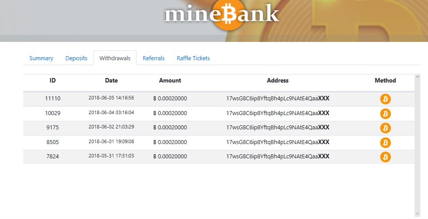Click the date 2018-06-05 14:16:56
This screenshot has height=219, width=428.
tap(111, 98)
